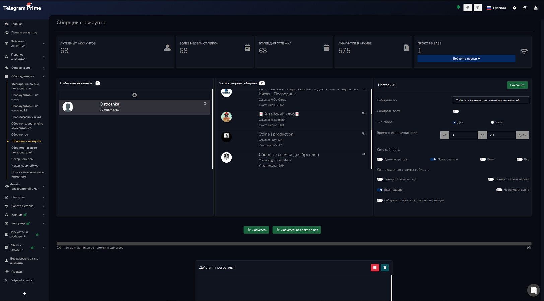Viewport: 544px width, 301px height.
Task: Click the online time 'от' input field
Action: [463, 135]
